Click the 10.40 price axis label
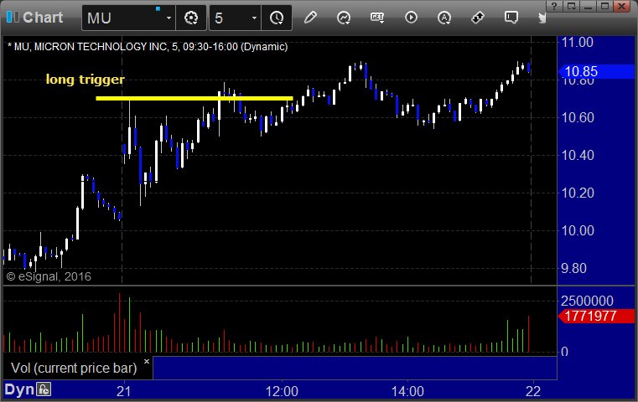 (x=578, y=155)
